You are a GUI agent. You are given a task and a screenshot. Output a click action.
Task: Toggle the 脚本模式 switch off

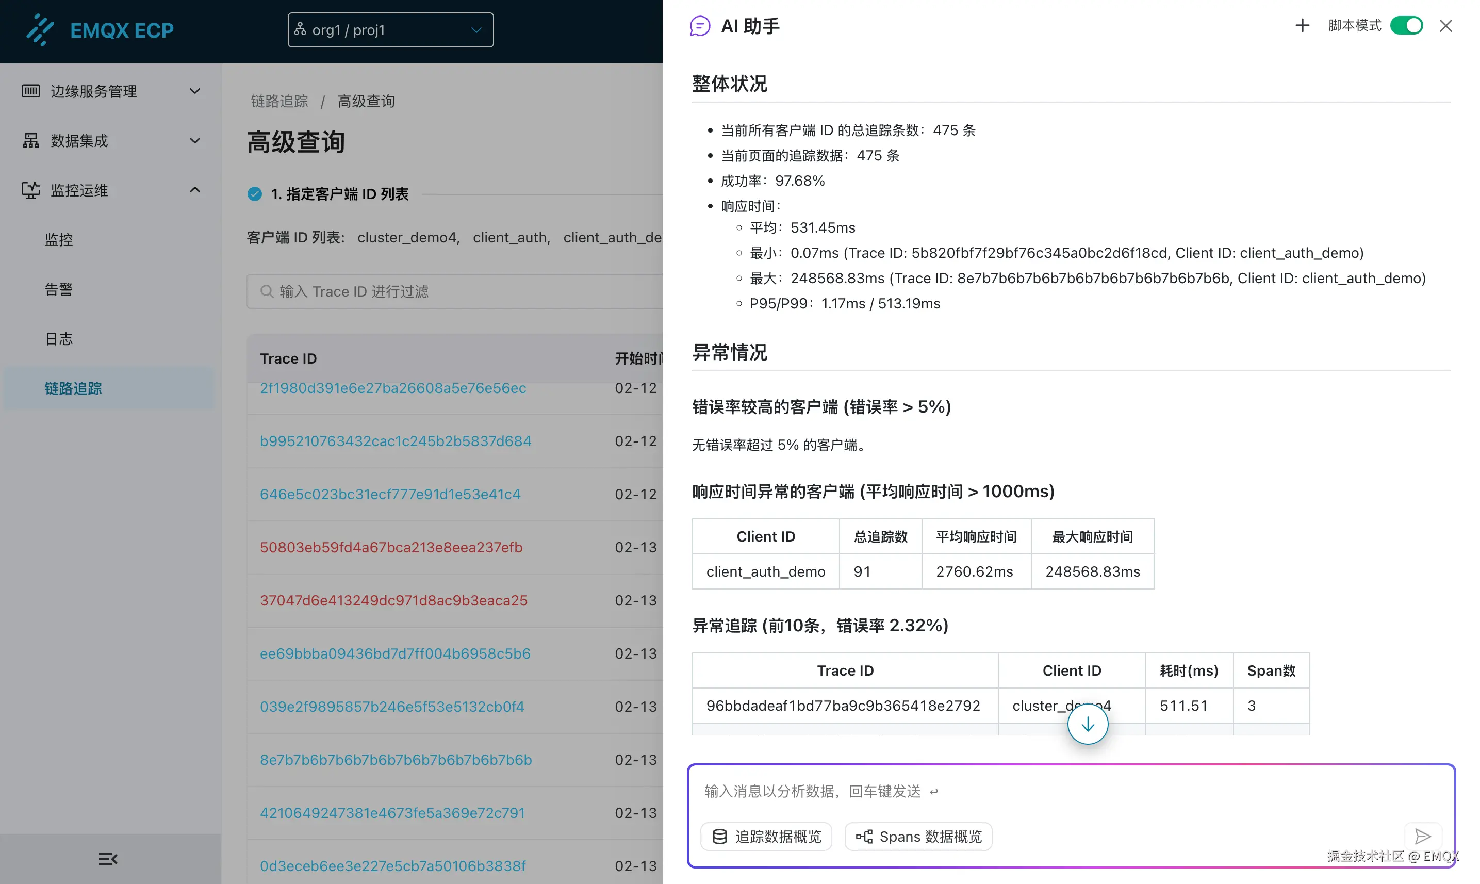[1406, 26]
